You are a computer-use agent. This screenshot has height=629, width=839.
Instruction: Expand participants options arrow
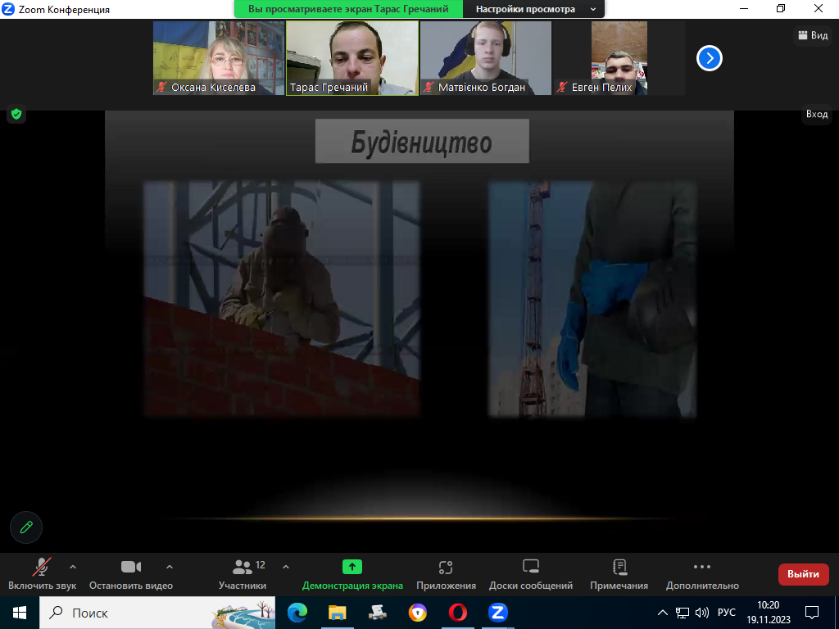286,567
